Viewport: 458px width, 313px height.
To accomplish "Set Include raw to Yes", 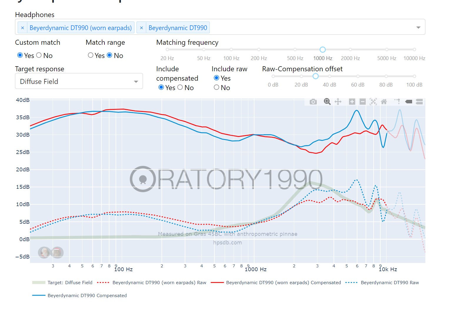I will point(216,78).
